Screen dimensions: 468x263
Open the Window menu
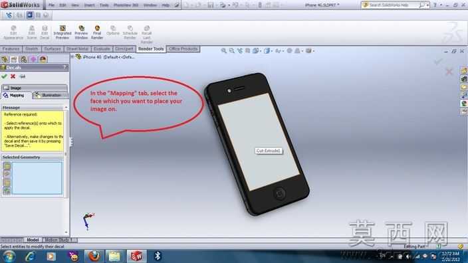150,5
